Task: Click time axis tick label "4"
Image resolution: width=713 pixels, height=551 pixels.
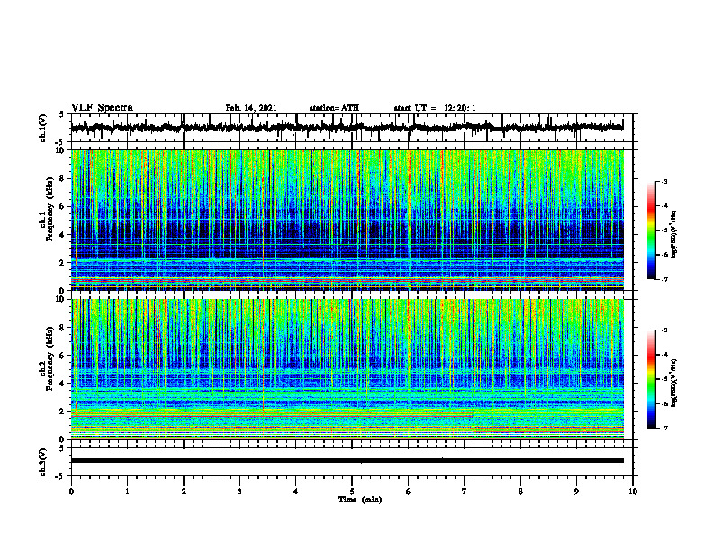Action: [296, 492]
